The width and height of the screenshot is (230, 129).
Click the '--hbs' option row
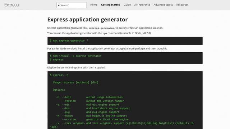point(96,108)
